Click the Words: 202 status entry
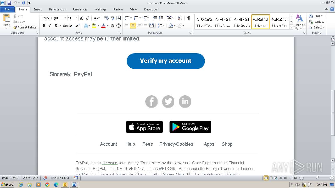This screenshot has width=335, height=188. 30,178
